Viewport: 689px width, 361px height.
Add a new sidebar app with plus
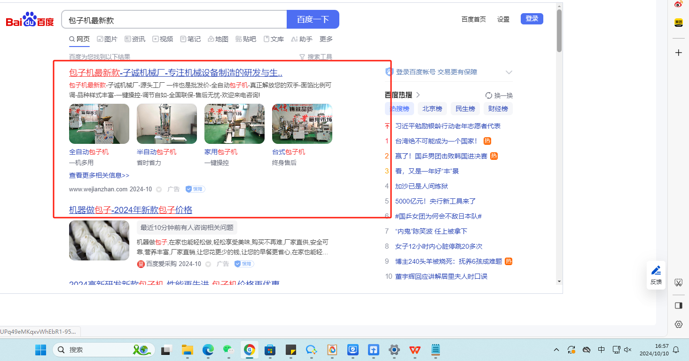click(678, 53)
